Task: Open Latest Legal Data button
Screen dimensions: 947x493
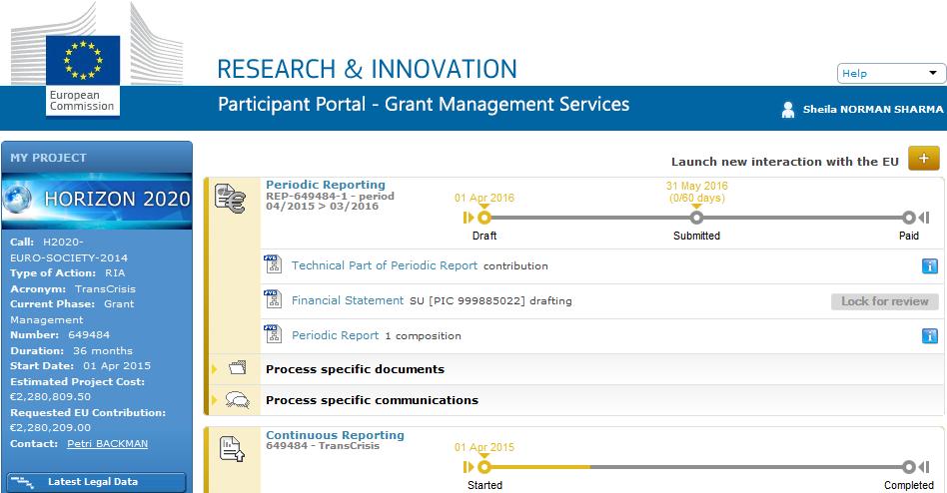Action: click(x=97, y=482)
